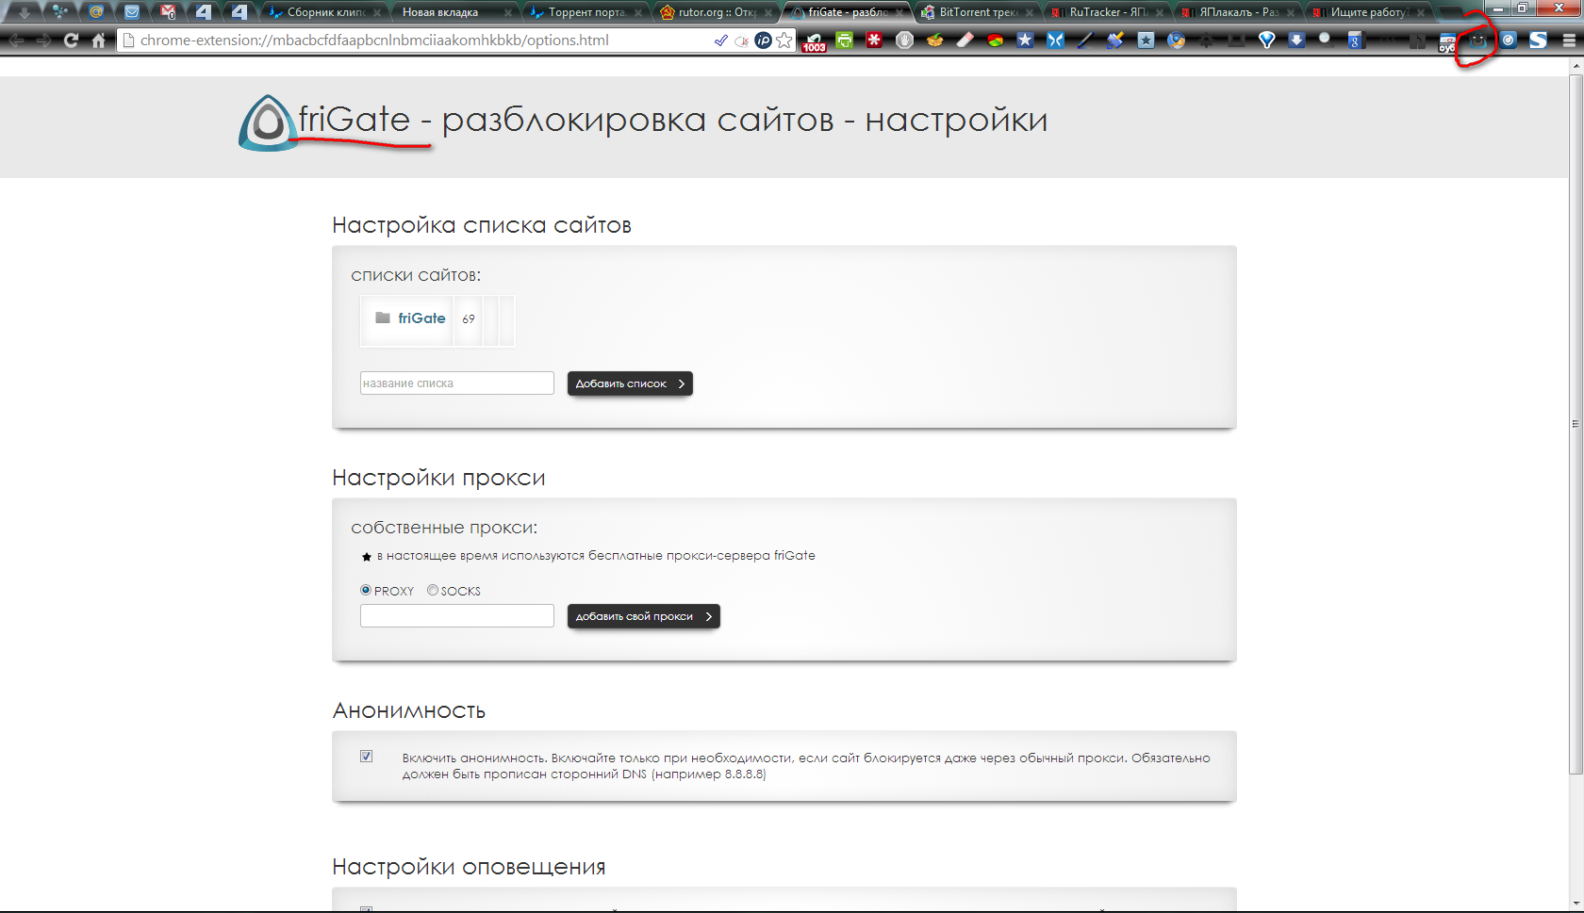Open the pinned Gmail tab

168,12
